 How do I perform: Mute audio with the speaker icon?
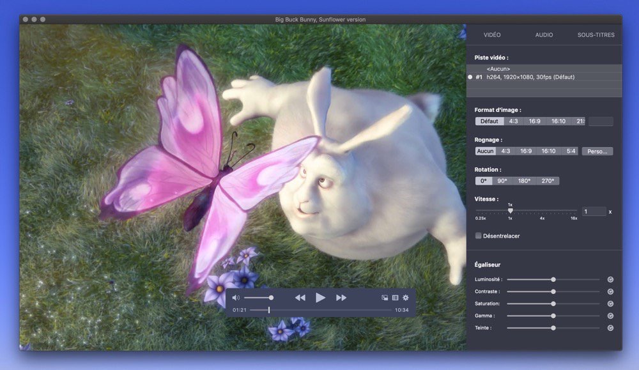pos(236,298)
